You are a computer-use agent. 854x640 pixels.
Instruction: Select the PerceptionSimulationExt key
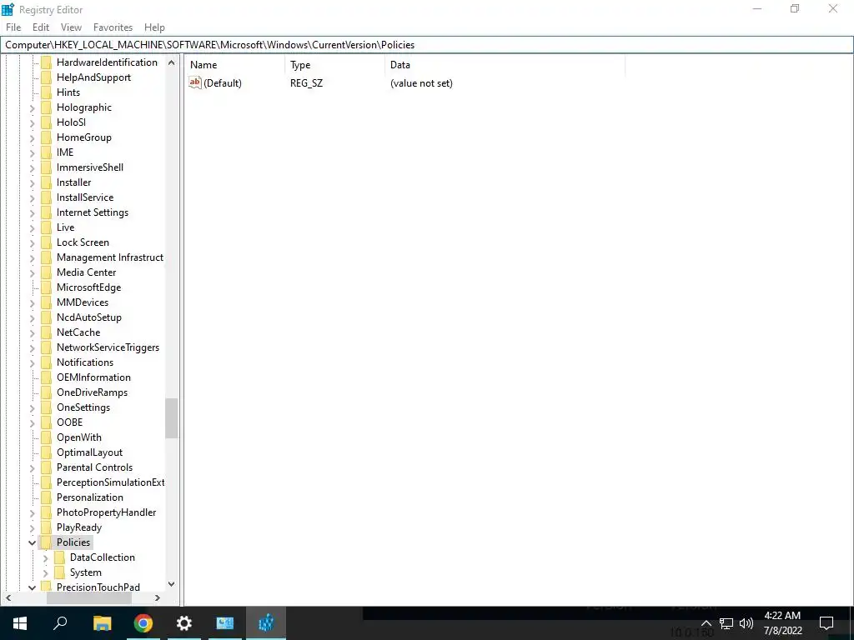pyautogui.click(x=110, y=482)
